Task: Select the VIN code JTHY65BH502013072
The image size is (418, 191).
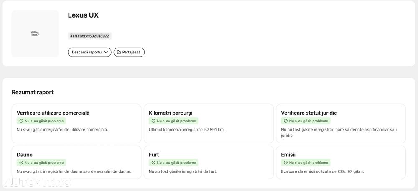Action: [89, 36]
